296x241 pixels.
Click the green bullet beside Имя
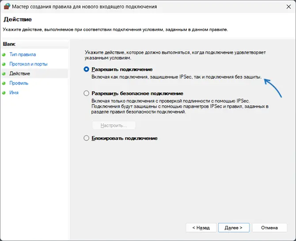pyautogui.click(x=4, y=93)
